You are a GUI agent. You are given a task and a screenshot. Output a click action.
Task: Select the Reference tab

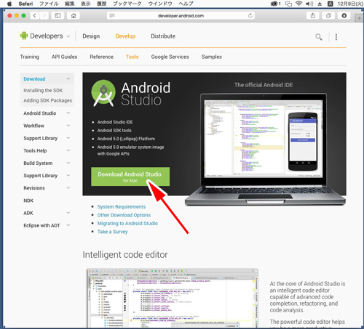pos(101,57)
